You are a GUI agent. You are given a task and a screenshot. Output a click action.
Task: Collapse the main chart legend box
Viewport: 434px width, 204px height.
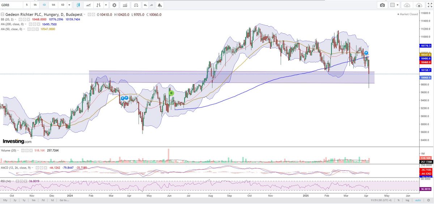pyautogui.click(x=3, y=14)
